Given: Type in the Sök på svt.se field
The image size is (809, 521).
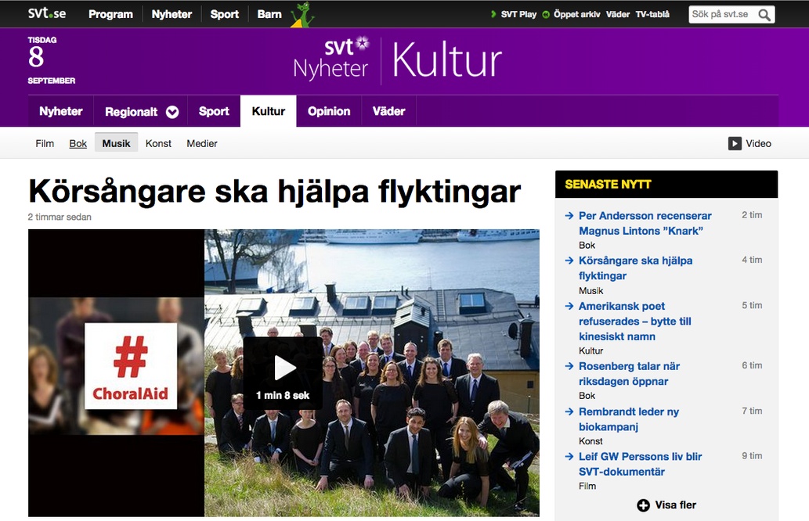Looking at the screenshot, I should [721, 14].
